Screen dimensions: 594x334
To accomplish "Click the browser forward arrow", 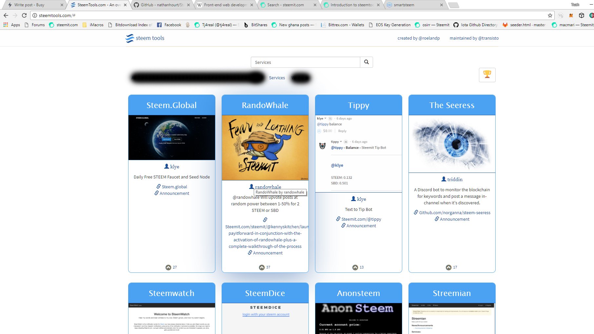I will coord(15,15).
